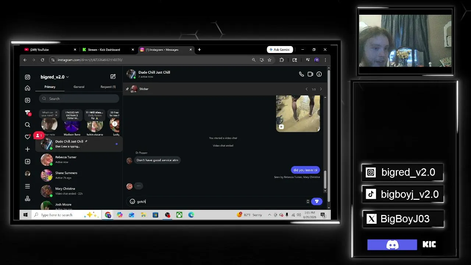The width and height of the screenshot is (471, 265).
Task: View site information icon in address bar
Action: coord(53,60)
